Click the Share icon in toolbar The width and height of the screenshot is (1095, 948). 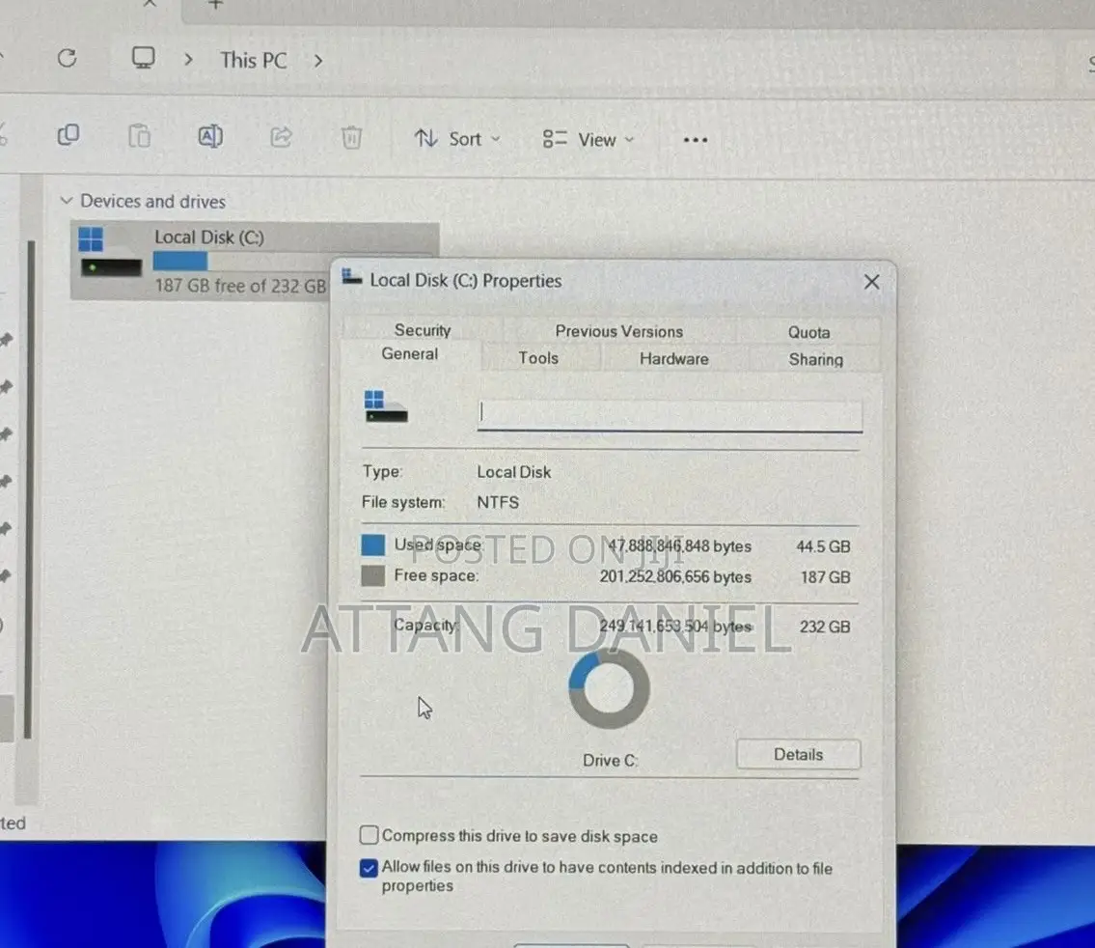click(x=281, y=137)
